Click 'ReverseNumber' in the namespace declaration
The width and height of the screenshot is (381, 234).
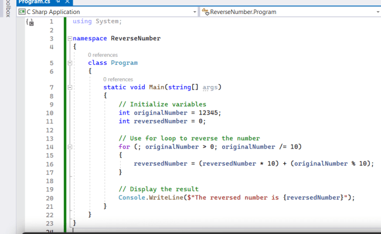pyautogui.click(x=135, y=38)
